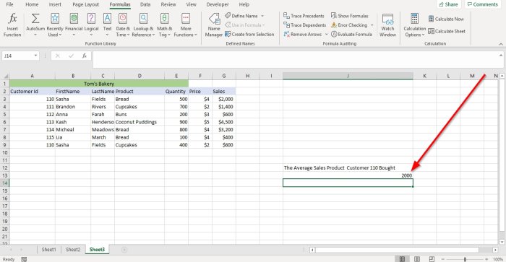Image resolution: width=506 pixels, height=262 pixels.
Task: Expand the Remove Arrows dropdown arrow
Action: click(326, 34)
